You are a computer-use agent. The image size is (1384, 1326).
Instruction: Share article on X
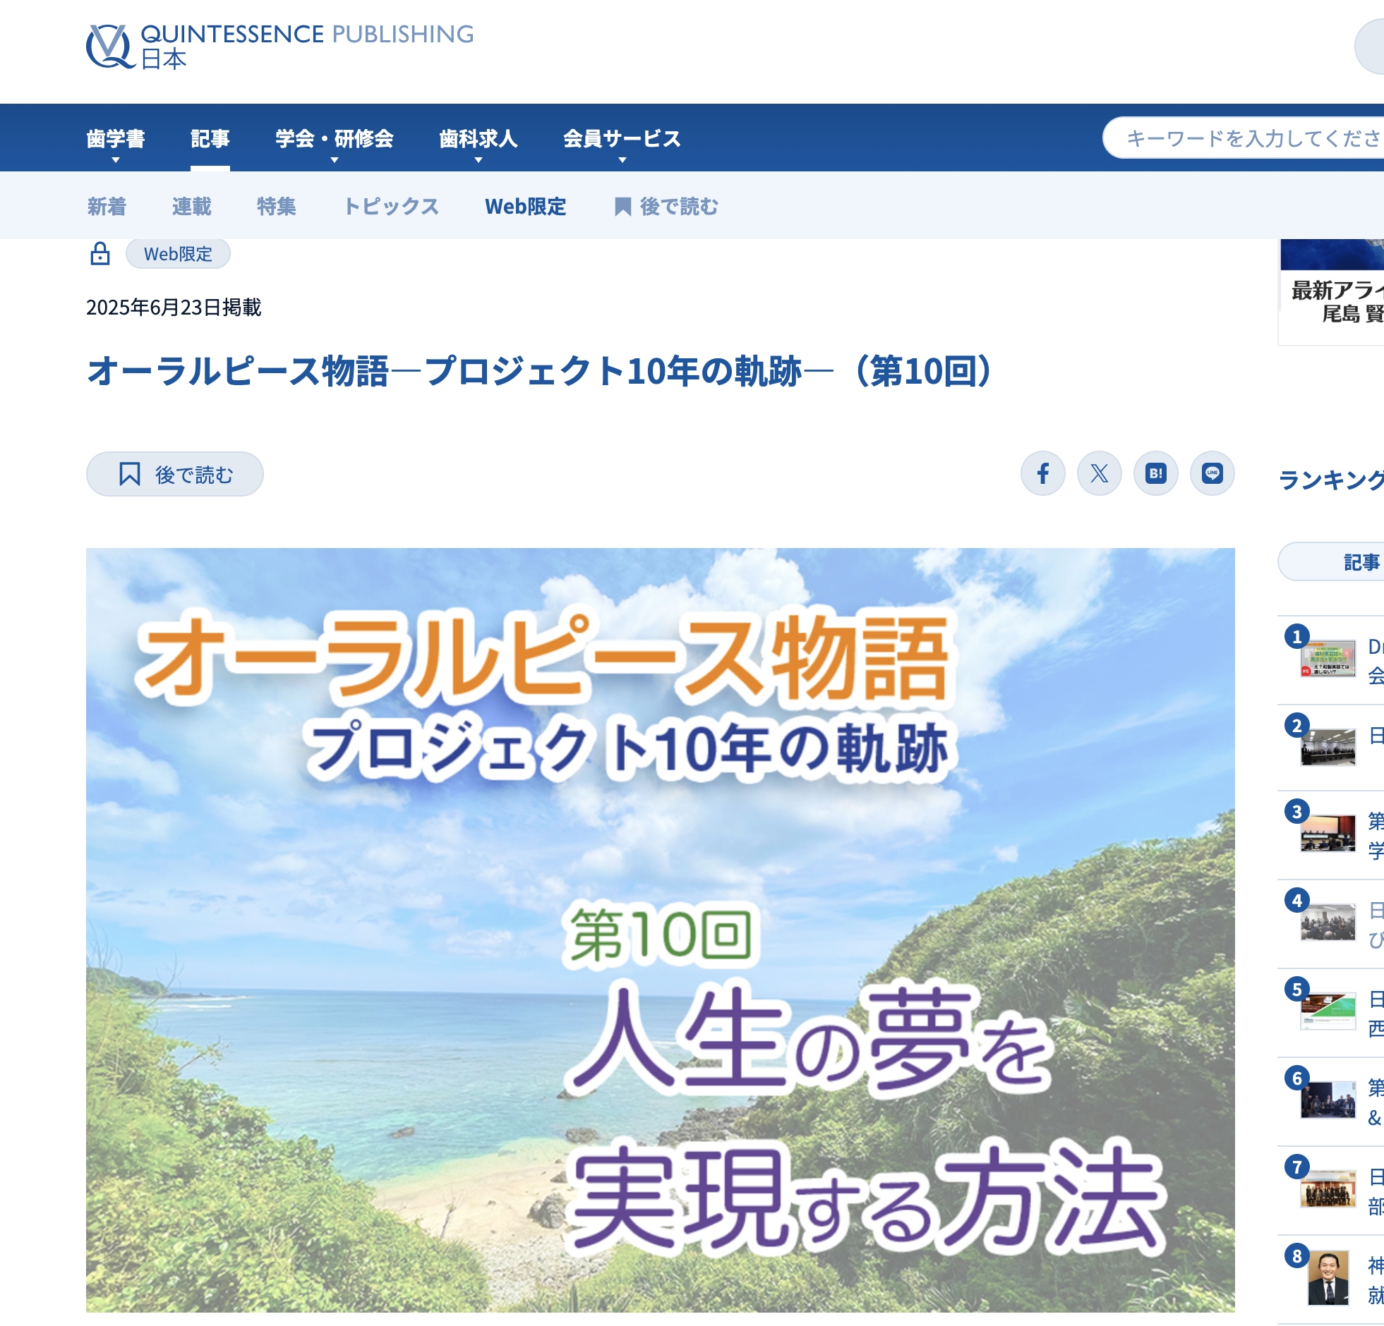1099,473
